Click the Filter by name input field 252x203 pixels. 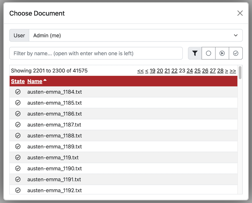tap(96, 53)
